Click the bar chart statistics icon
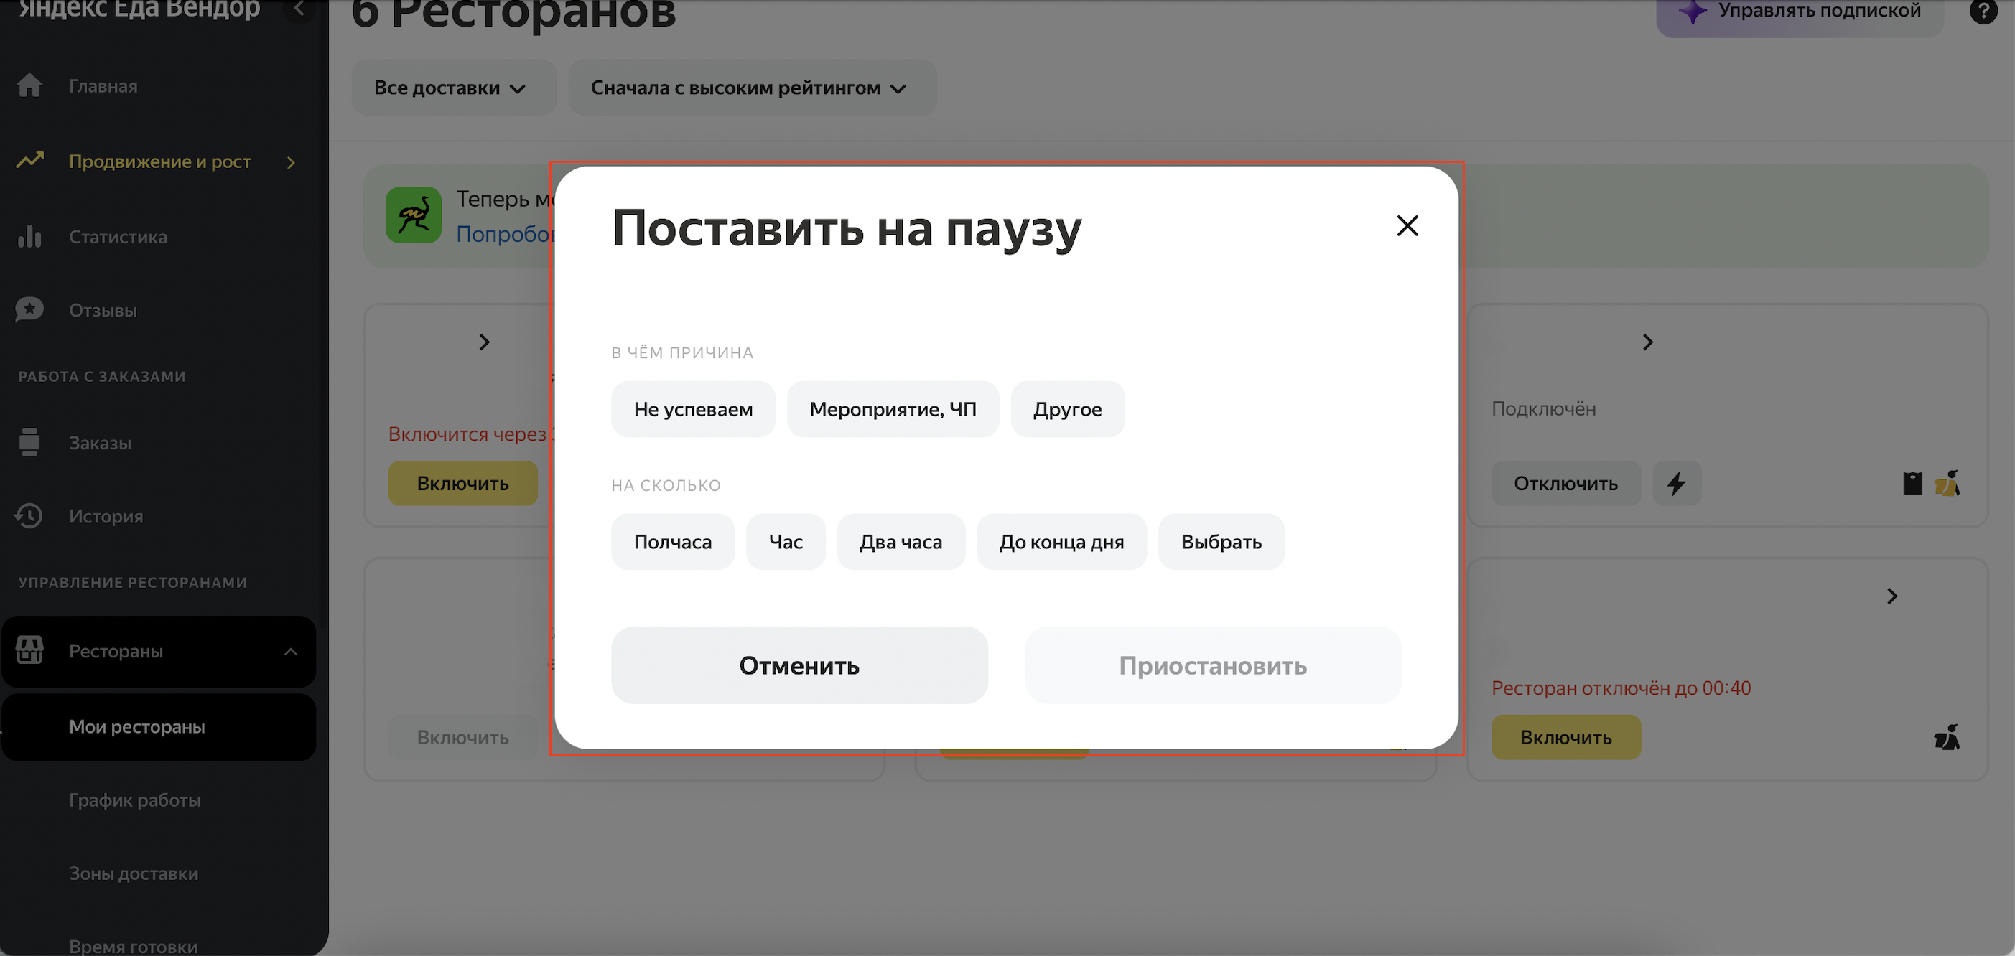The height and width of the screenshot is (956, 2015). (29, 236)
